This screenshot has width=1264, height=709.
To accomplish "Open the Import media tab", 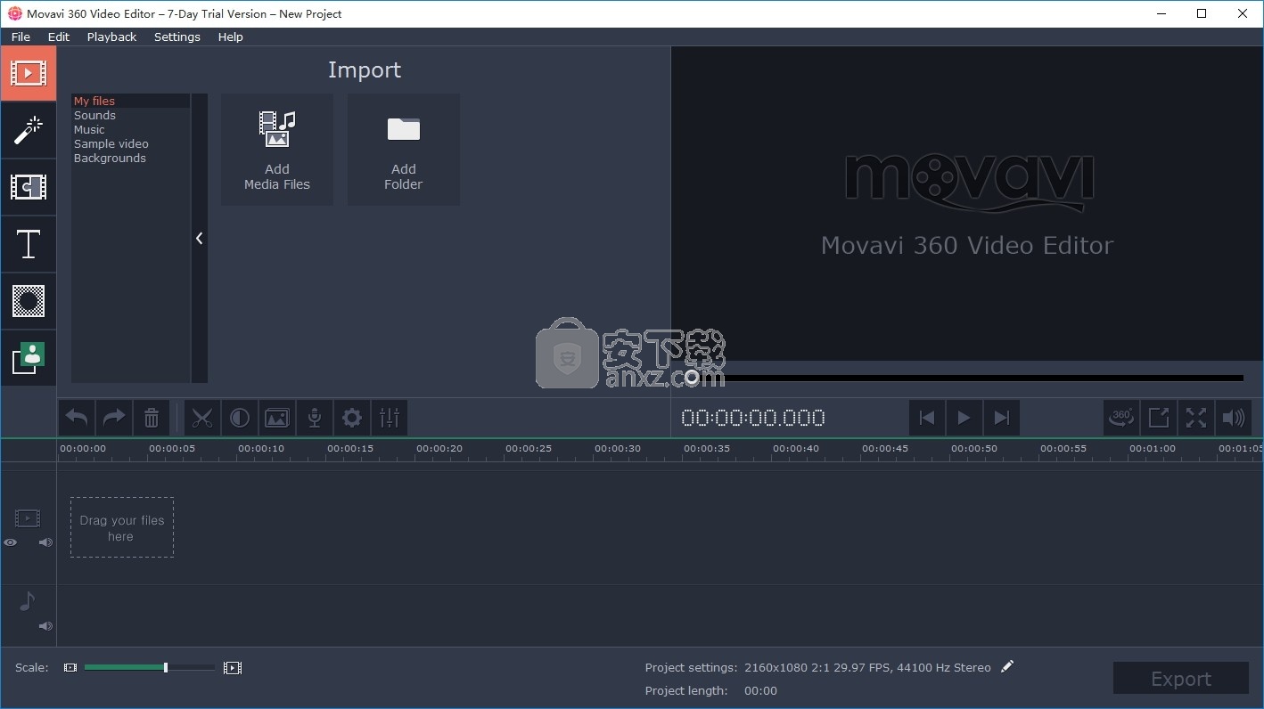I will [29, 73].
